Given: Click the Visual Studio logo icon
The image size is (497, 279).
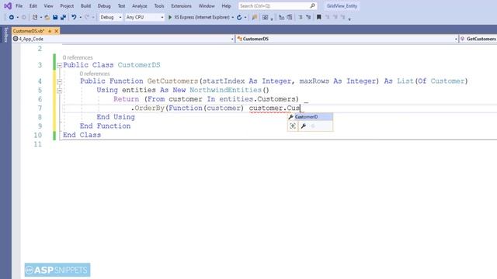Looking at the screenshot, I should pos(8,6).
